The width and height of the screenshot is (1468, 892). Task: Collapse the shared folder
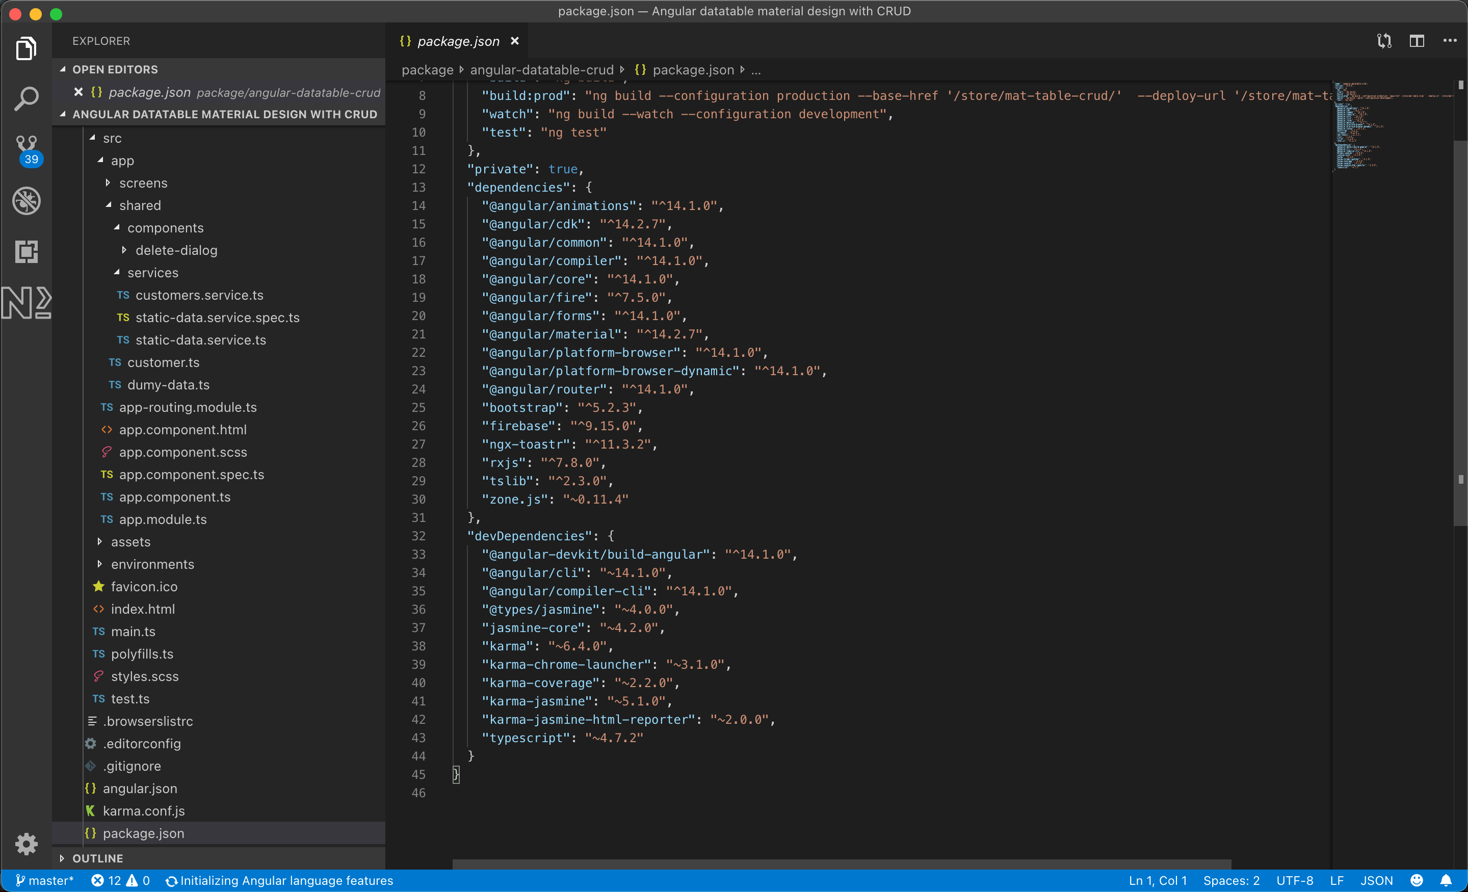click(x=109, y=205)
